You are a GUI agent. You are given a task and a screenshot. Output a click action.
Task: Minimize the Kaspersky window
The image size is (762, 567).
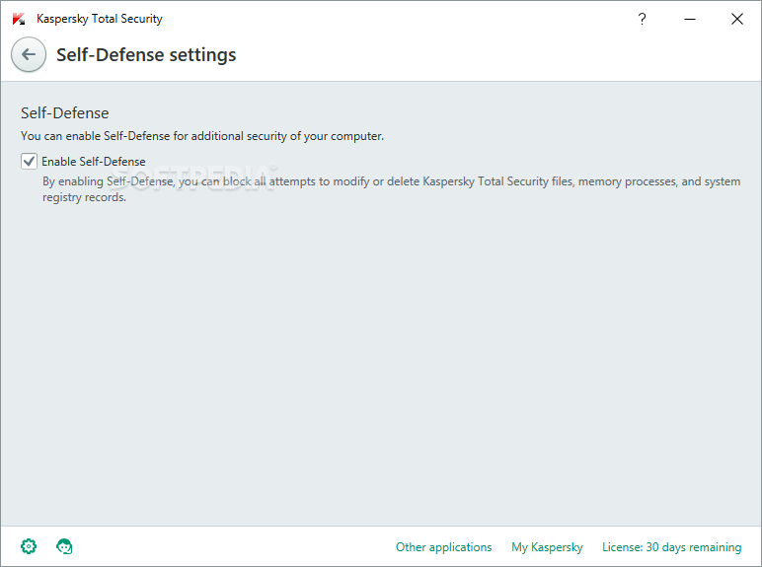(x=690, y=19)
